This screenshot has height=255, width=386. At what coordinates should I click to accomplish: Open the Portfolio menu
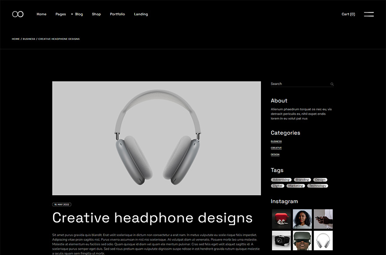pyautogui.click(x=117, y=14)
